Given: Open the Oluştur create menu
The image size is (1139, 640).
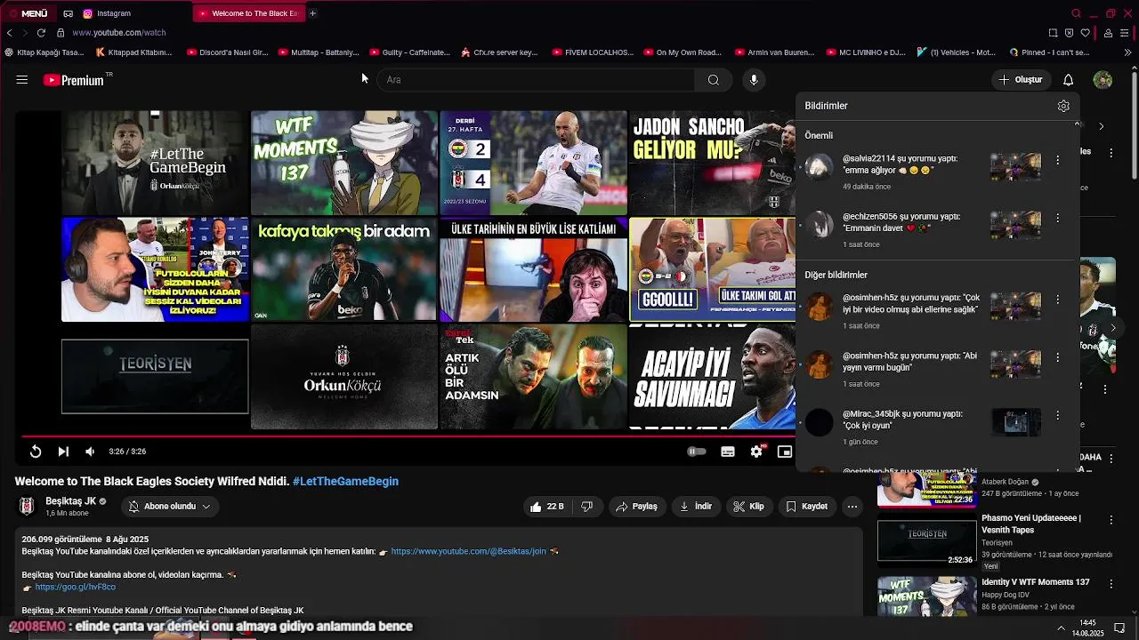Looking at the screenshot, I should [1020, 80].
